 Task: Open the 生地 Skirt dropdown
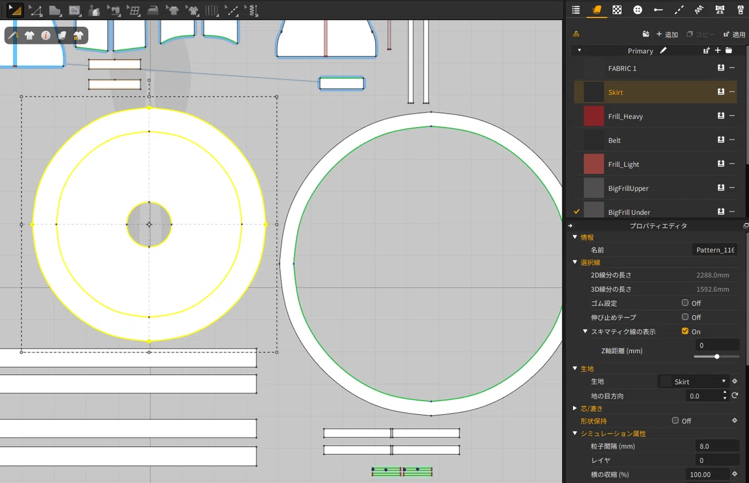(x=693, y=381)
